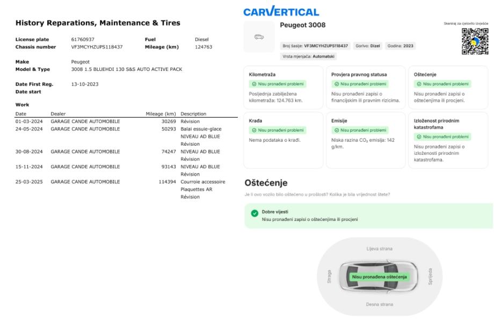Click the History Reparations, Maintenance & Tires heading
The width and height of the screenshot is (494, 329).
98,23
